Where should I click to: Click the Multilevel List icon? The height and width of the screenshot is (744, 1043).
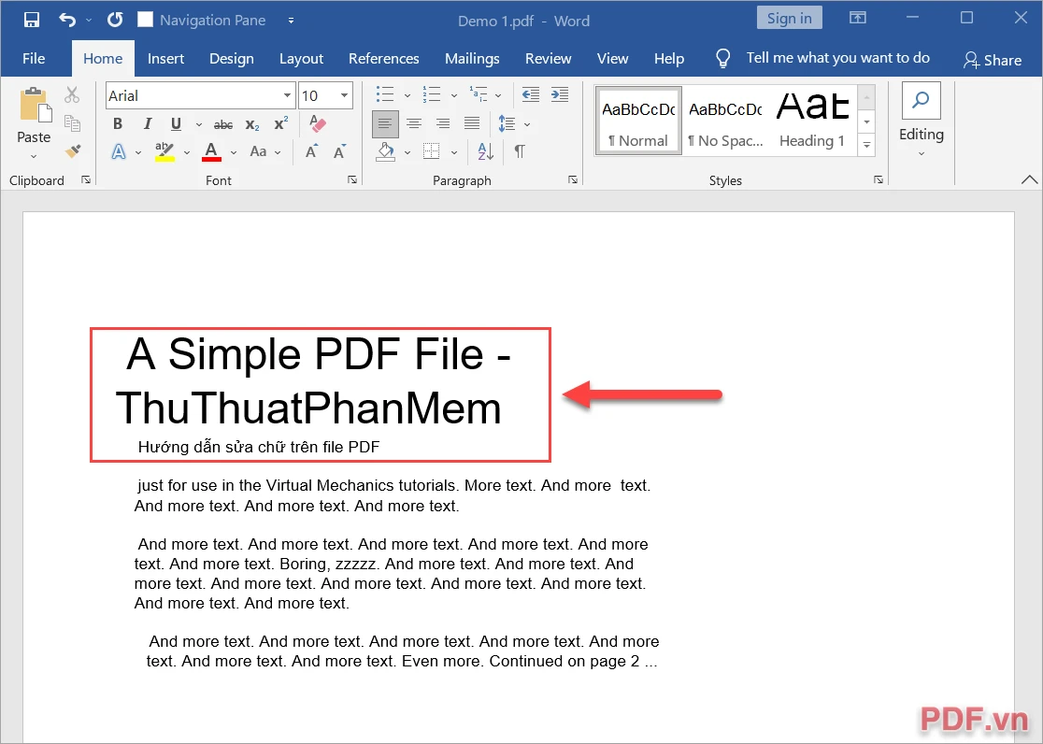[479, 94]
